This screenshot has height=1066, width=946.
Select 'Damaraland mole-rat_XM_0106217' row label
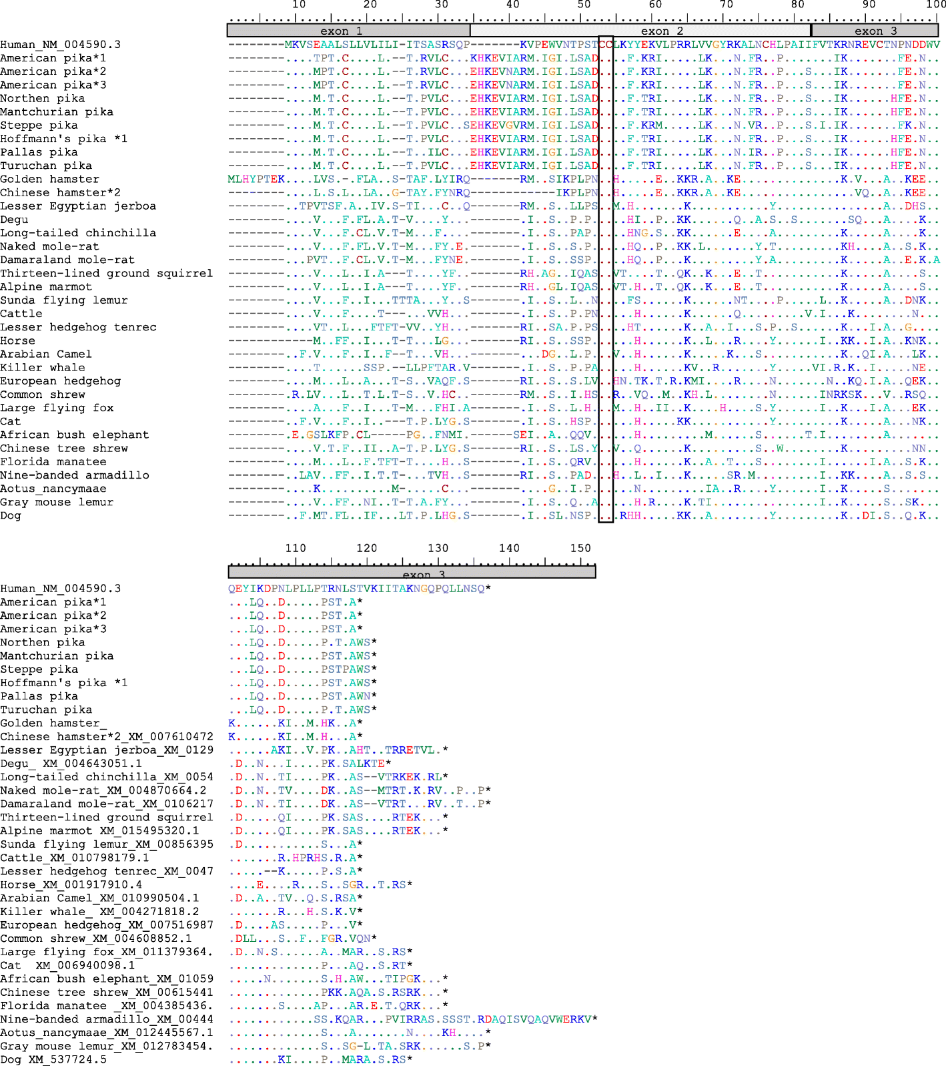click(x=107, y=804)
